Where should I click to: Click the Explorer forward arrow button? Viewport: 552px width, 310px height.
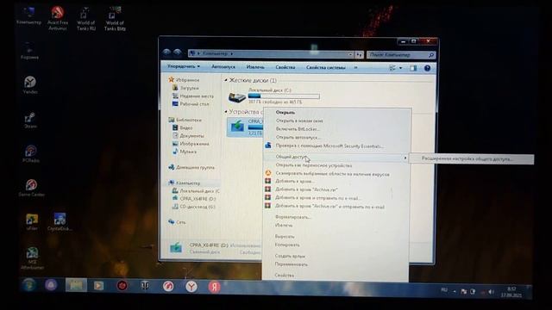point(177,53)
